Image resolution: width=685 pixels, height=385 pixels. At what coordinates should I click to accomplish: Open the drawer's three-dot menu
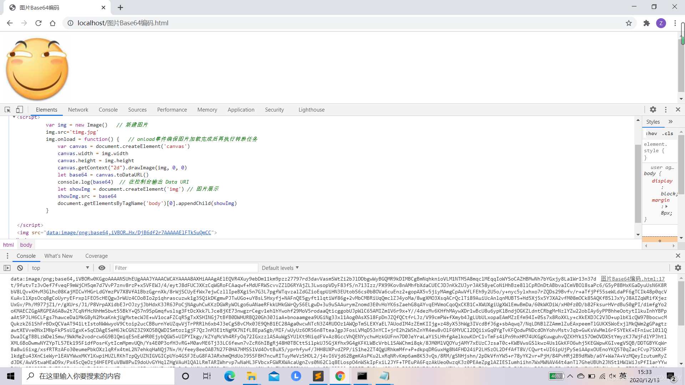pos(7,256)
